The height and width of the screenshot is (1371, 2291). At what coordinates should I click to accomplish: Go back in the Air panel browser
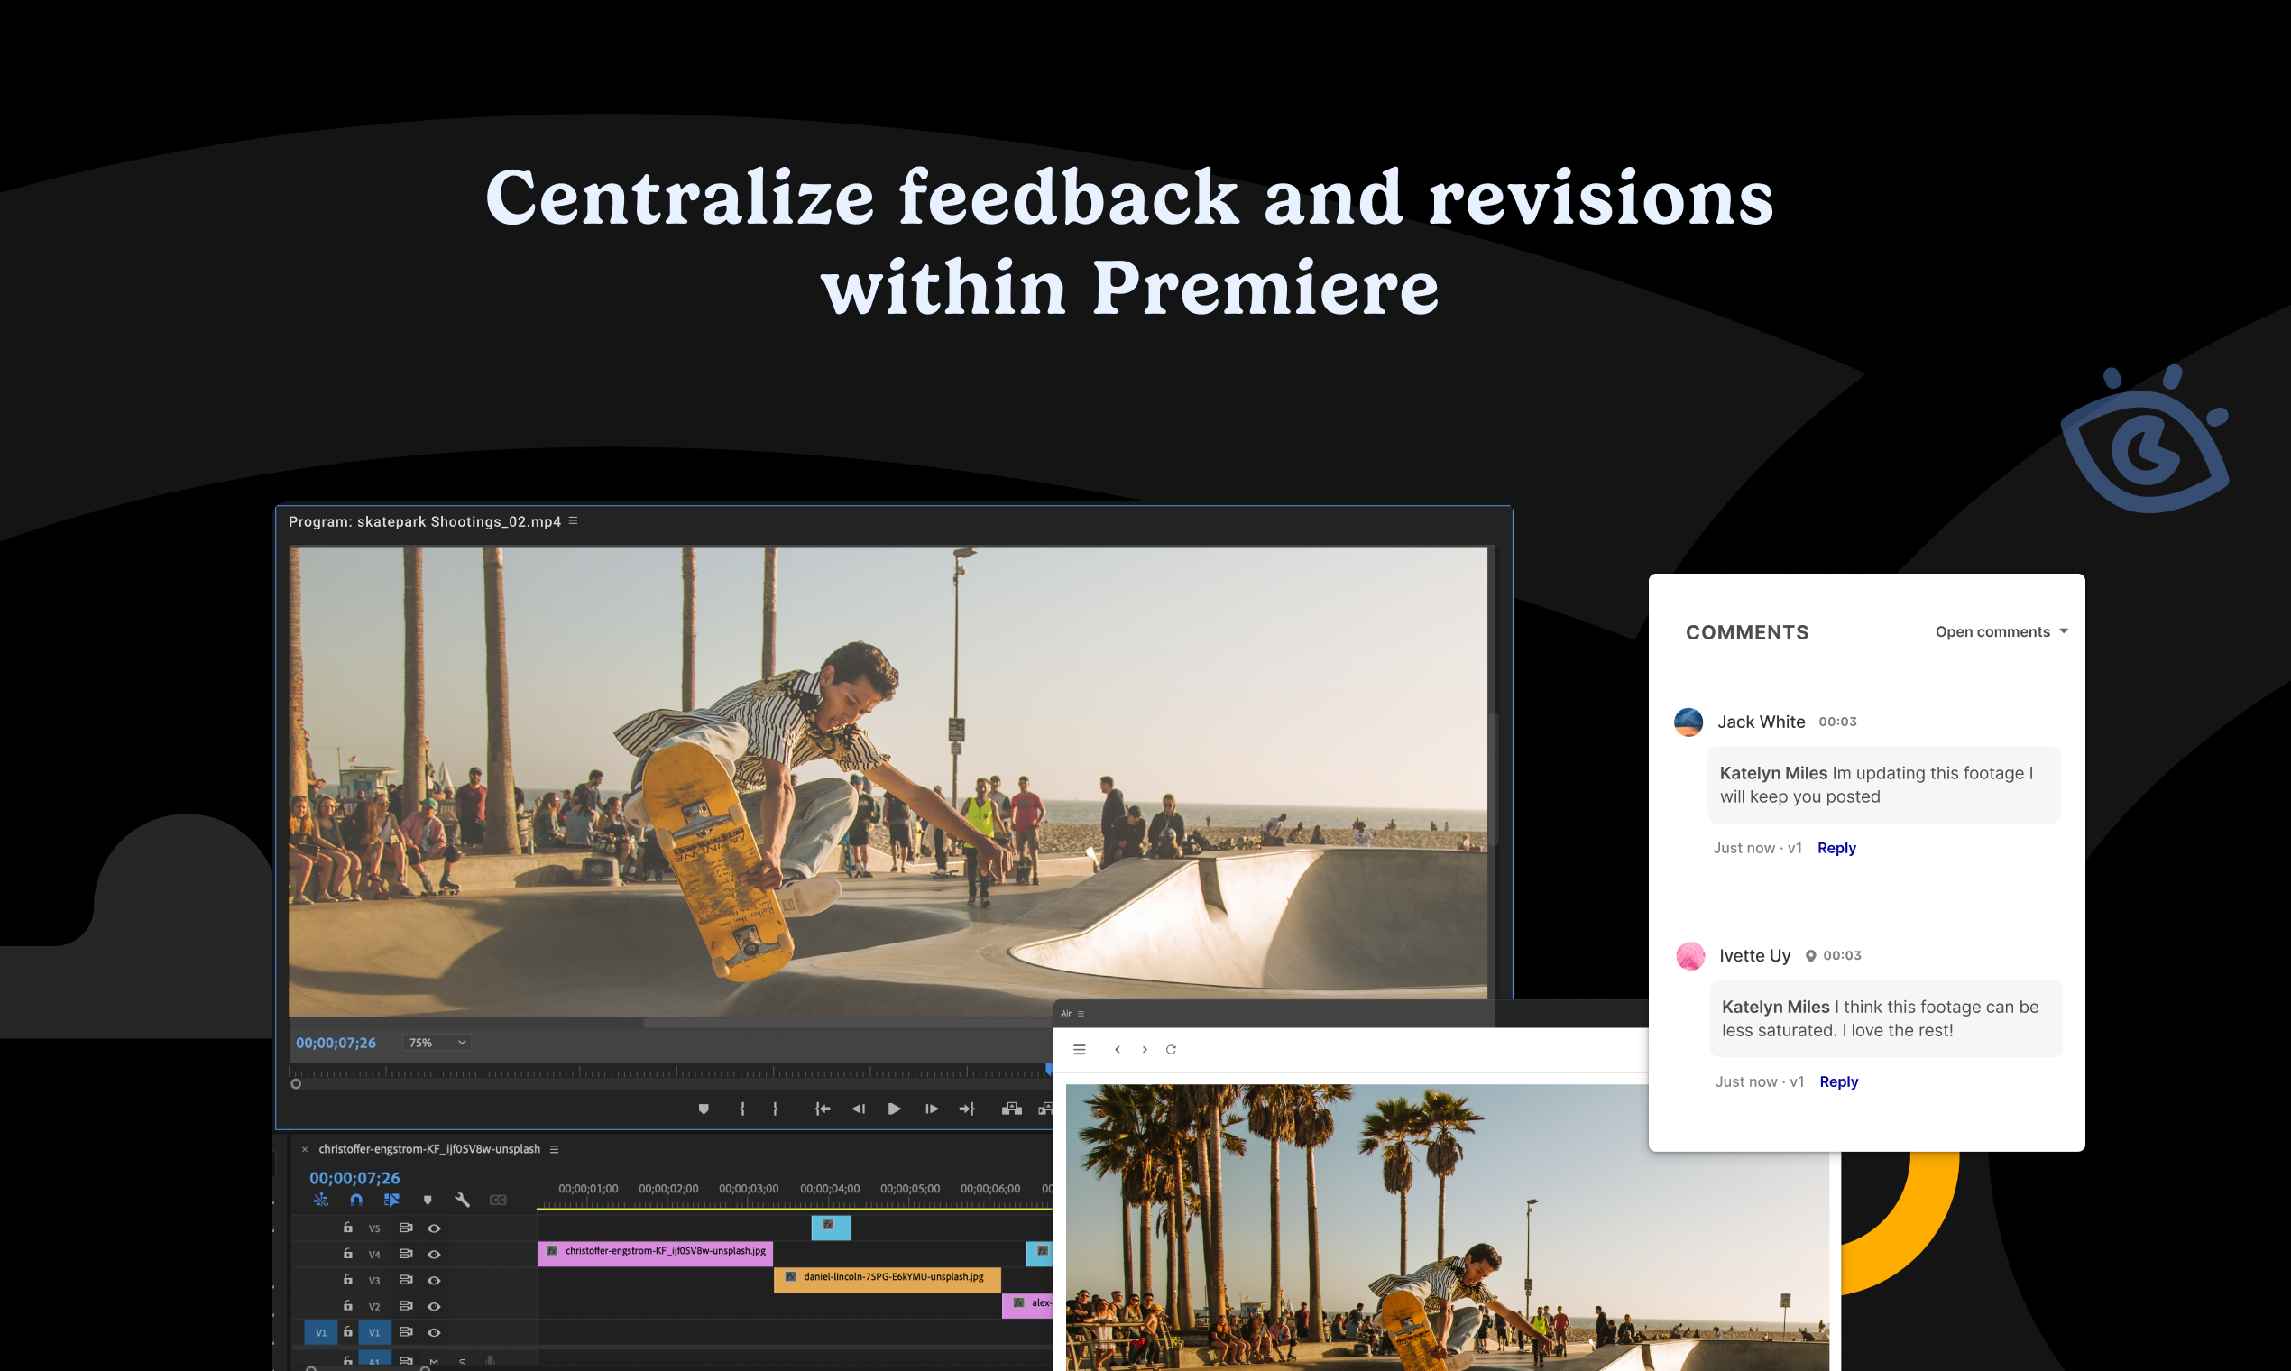1117,1050
